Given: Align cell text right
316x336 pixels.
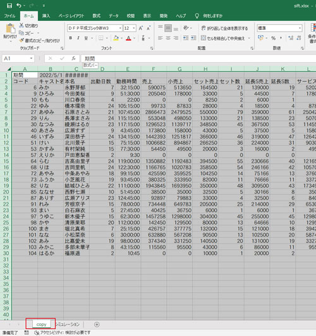Looking at the screenshot, I should (176, 38).
